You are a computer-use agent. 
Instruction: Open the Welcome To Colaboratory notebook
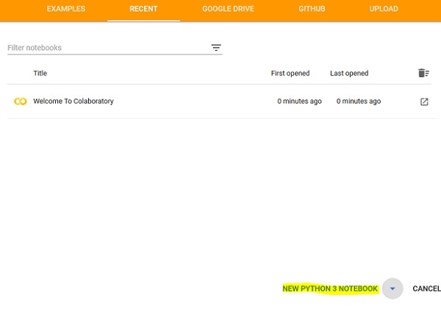pyautogui.click(x=73, y=101)
